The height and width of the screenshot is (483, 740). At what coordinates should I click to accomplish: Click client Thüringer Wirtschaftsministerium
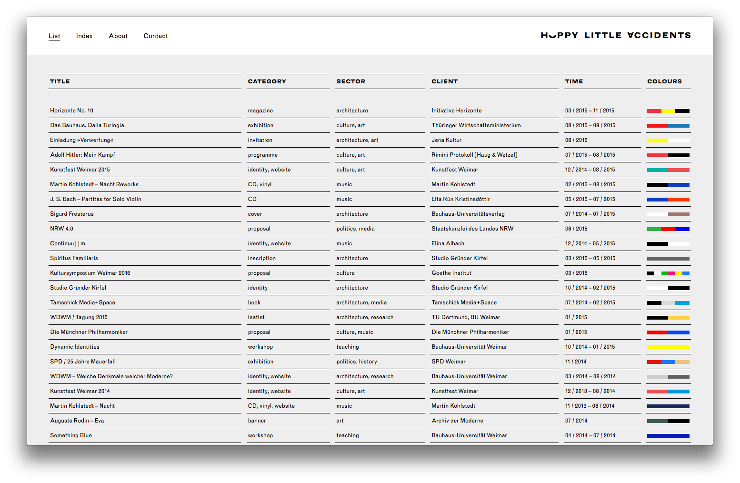tap(476, 125)
